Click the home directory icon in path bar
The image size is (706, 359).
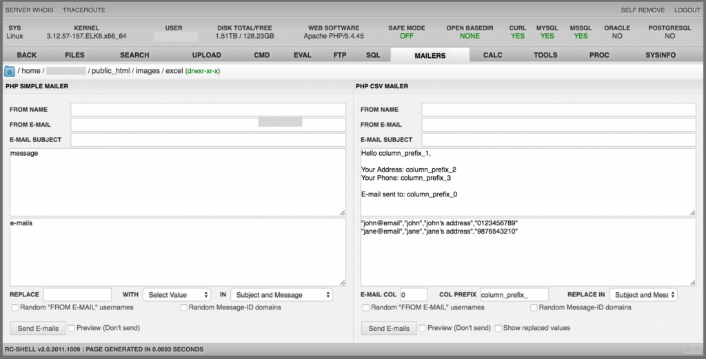coord(10,71)
